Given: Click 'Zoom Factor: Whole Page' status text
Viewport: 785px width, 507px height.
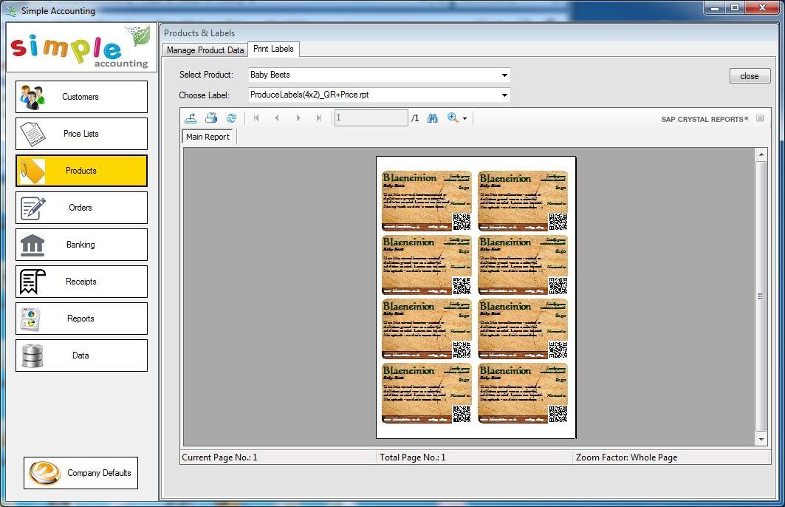Looking at the screenshot, I should (x=626, y=457).
